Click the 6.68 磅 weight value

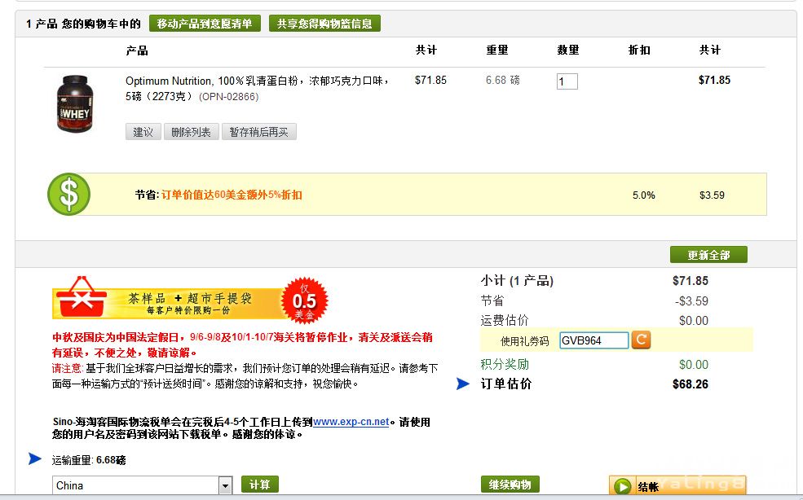click(503, 81)
